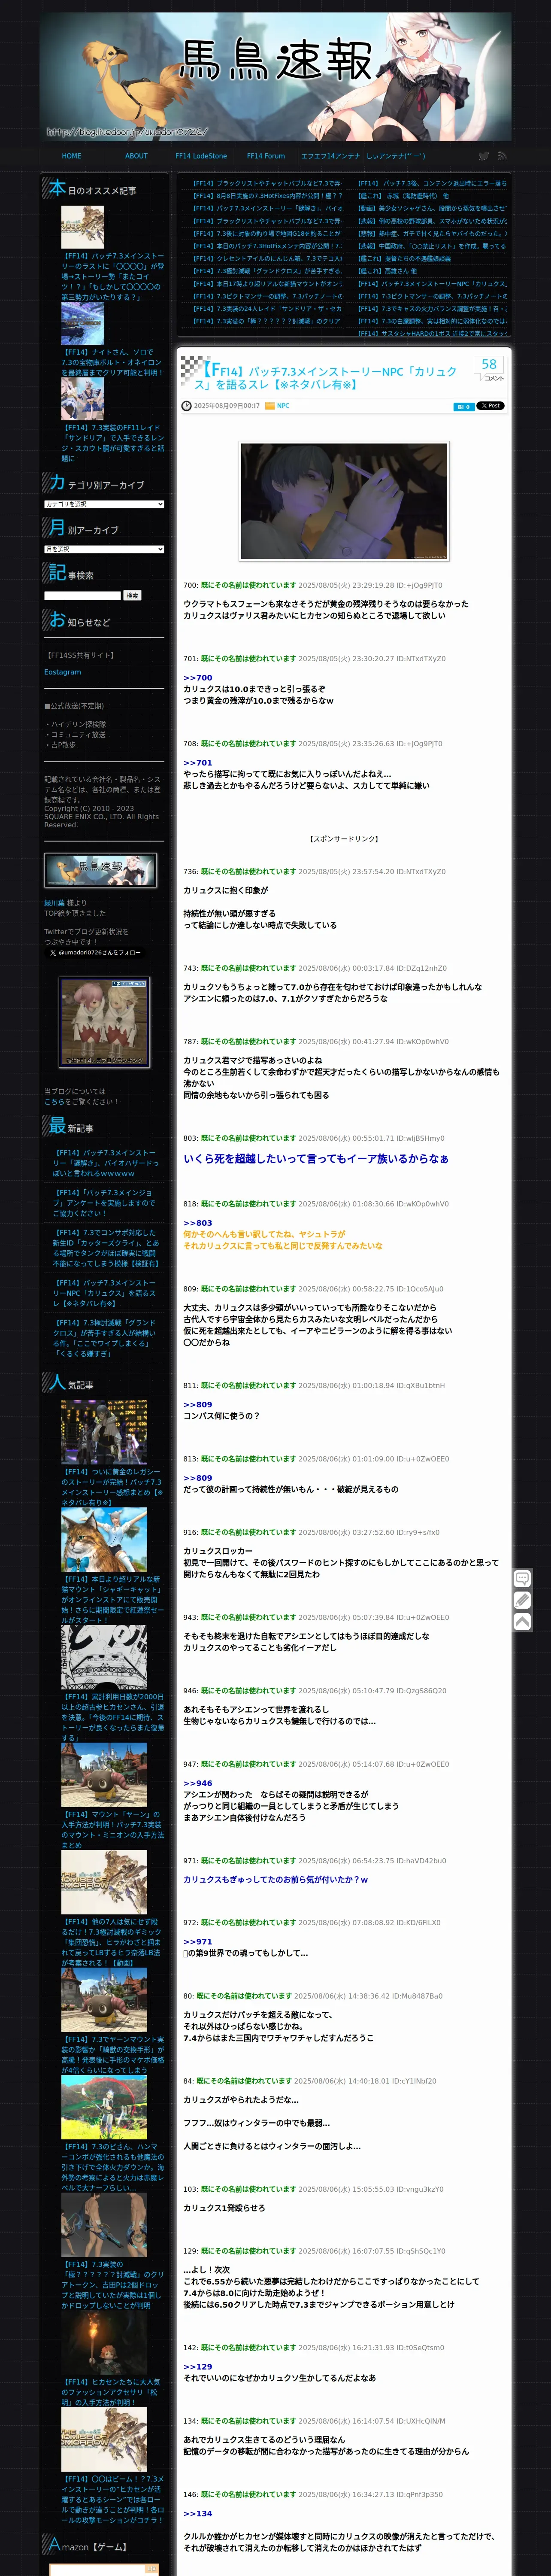Focus the 記事検索 search text field
This screenshot has width=551, height=2576.
[x=82, y=595]
